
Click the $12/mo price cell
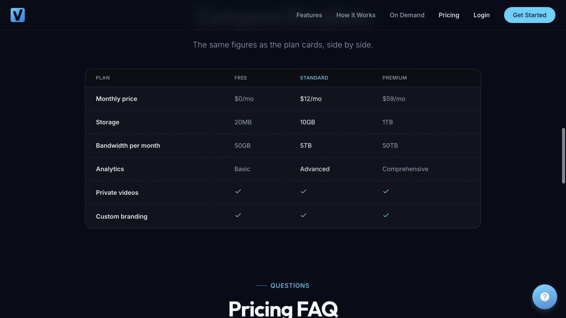[x=311, y=99]
